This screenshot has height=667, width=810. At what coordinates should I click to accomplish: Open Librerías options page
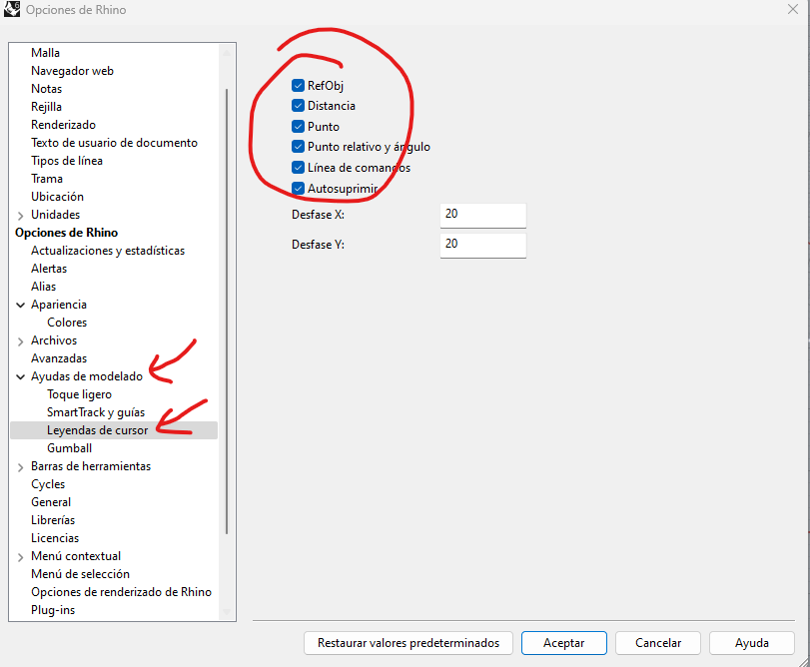53,520
